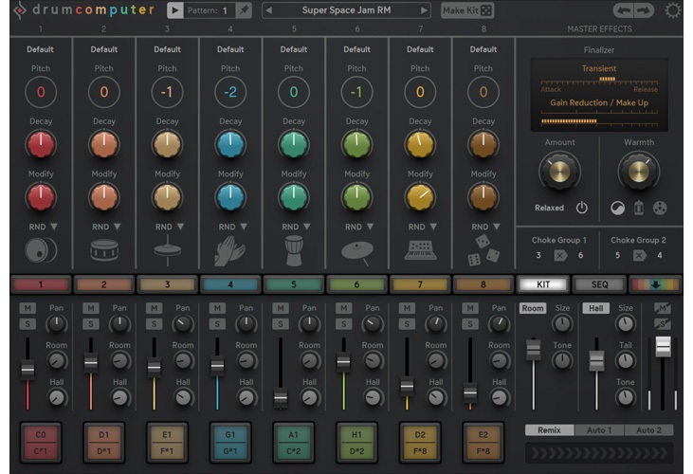This screenshot has width=693, height=474.
Task: Open settings with the gear icon
Action: [674, 10]
